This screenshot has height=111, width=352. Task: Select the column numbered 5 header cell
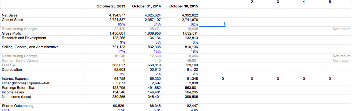click(x=330, y=2)
